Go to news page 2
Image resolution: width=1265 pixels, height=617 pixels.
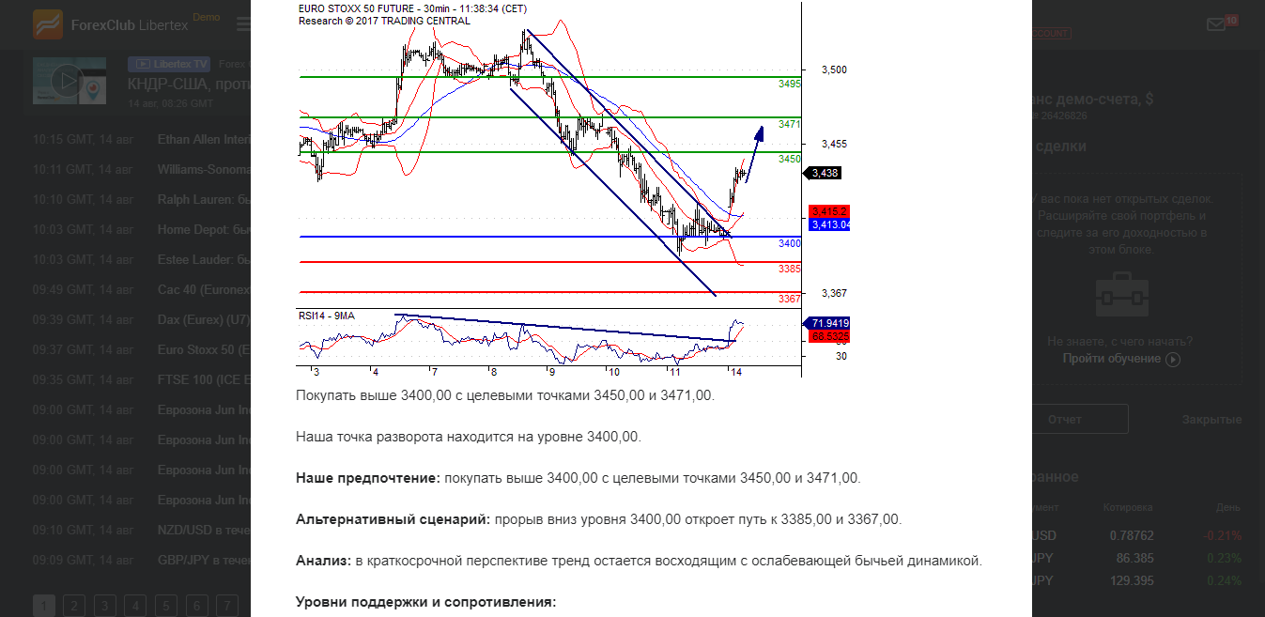click(74, 605)
